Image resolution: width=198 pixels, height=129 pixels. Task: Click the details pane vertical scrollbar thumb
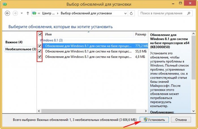(194, 58)
